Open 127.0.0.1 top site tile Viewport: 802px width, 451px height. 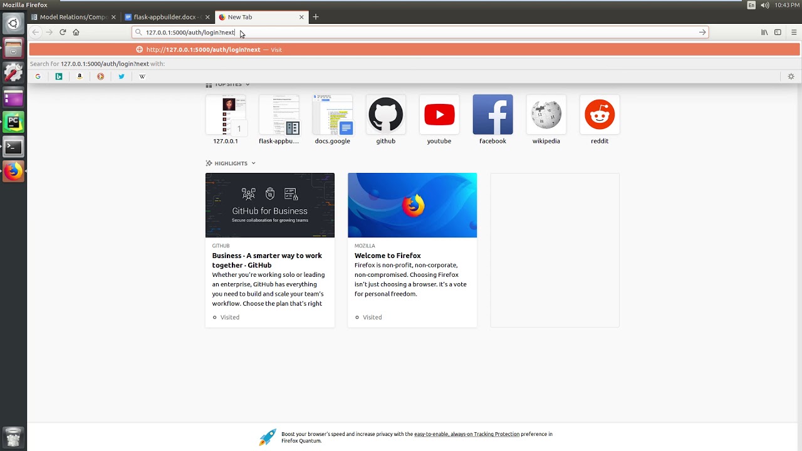coord(226,120)
